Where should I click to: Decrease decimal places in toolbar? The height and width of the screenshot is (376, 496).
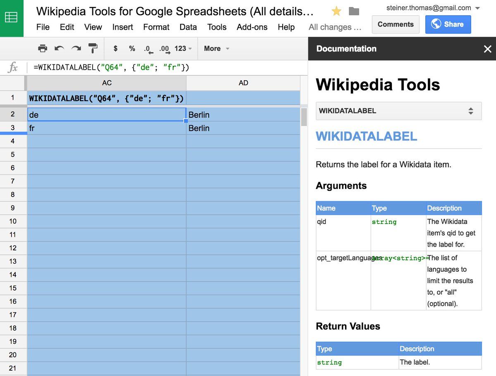[148, 49]
